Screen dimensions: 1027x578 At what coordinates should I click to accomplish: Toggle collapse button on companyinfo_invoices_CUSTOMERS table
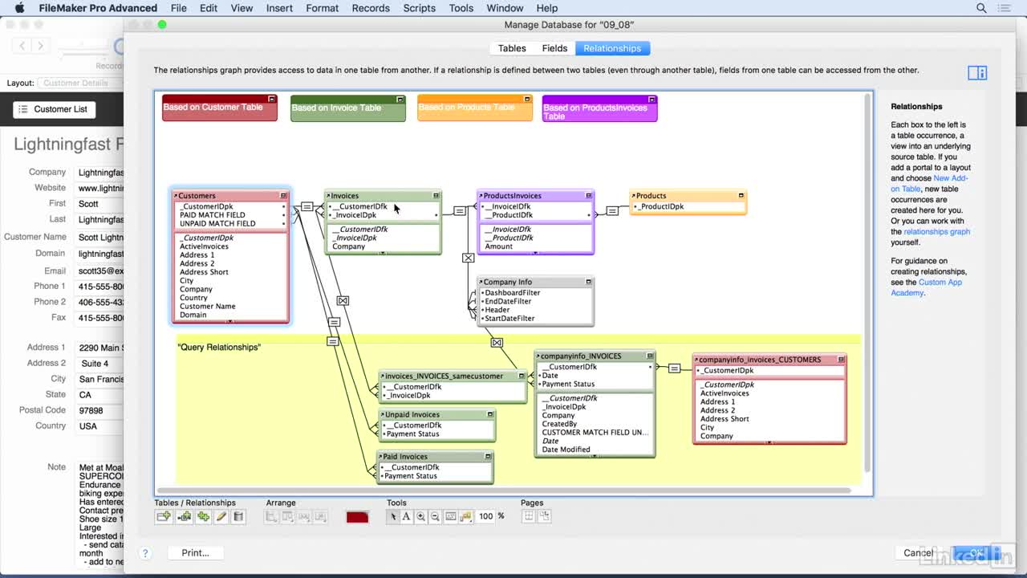click(x=841, y=360)
